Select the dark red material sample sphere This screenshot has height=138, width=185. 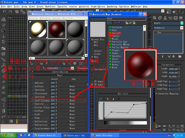pyautogui.click(x=57, y=29)
